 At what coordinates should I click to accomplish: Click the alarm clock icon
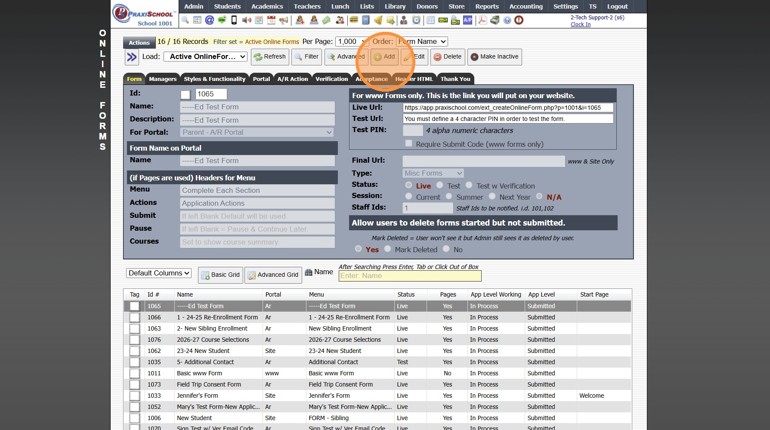pyautogui.click(x=416, y=20)
